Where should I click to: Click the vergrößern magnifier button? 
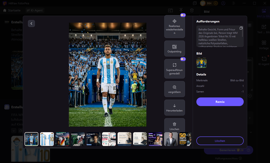tap(174, 89)
